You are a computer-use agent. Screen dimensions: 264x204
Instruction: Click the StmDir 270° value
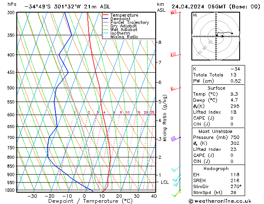click(236, 186)
